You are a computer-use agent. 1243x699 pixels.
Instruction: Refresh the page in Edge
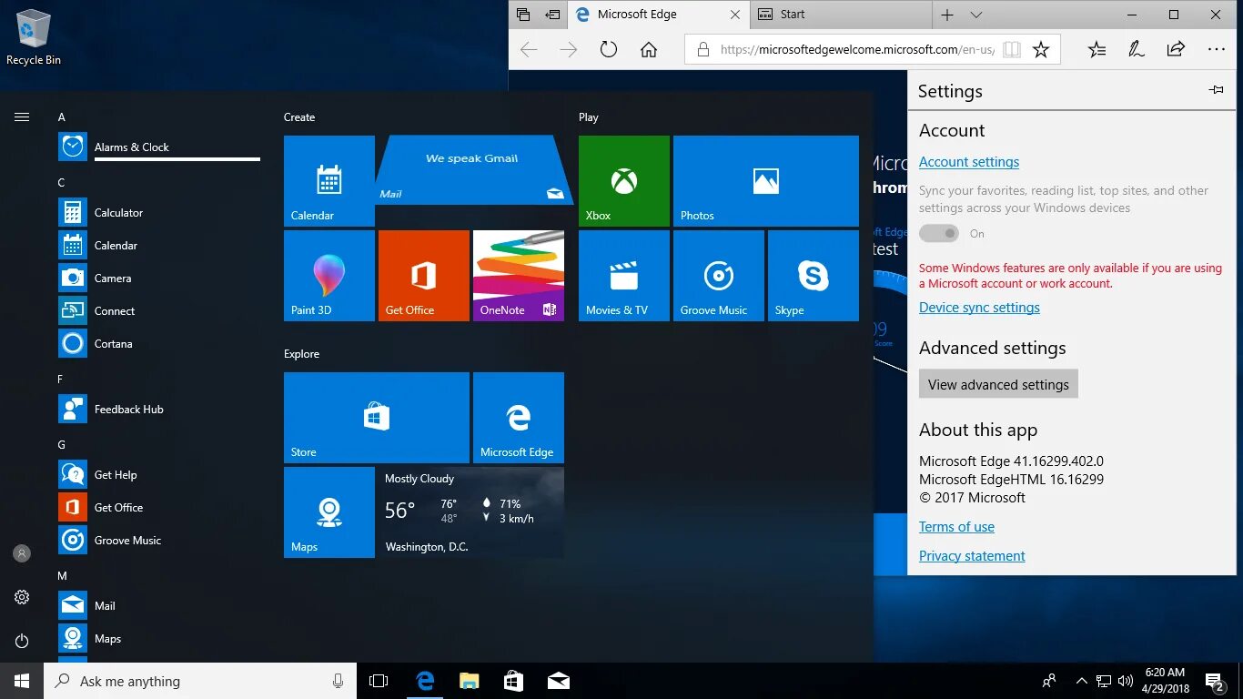(609, 50)
